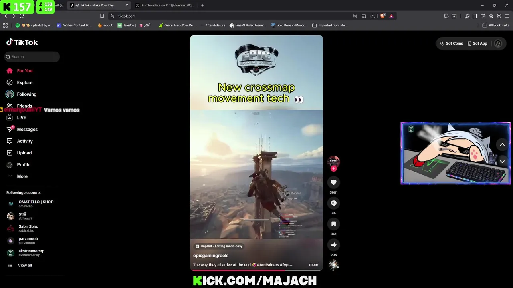Toggle the browser sidebar panel
513x288 pixels.
(x=475, y=16)
